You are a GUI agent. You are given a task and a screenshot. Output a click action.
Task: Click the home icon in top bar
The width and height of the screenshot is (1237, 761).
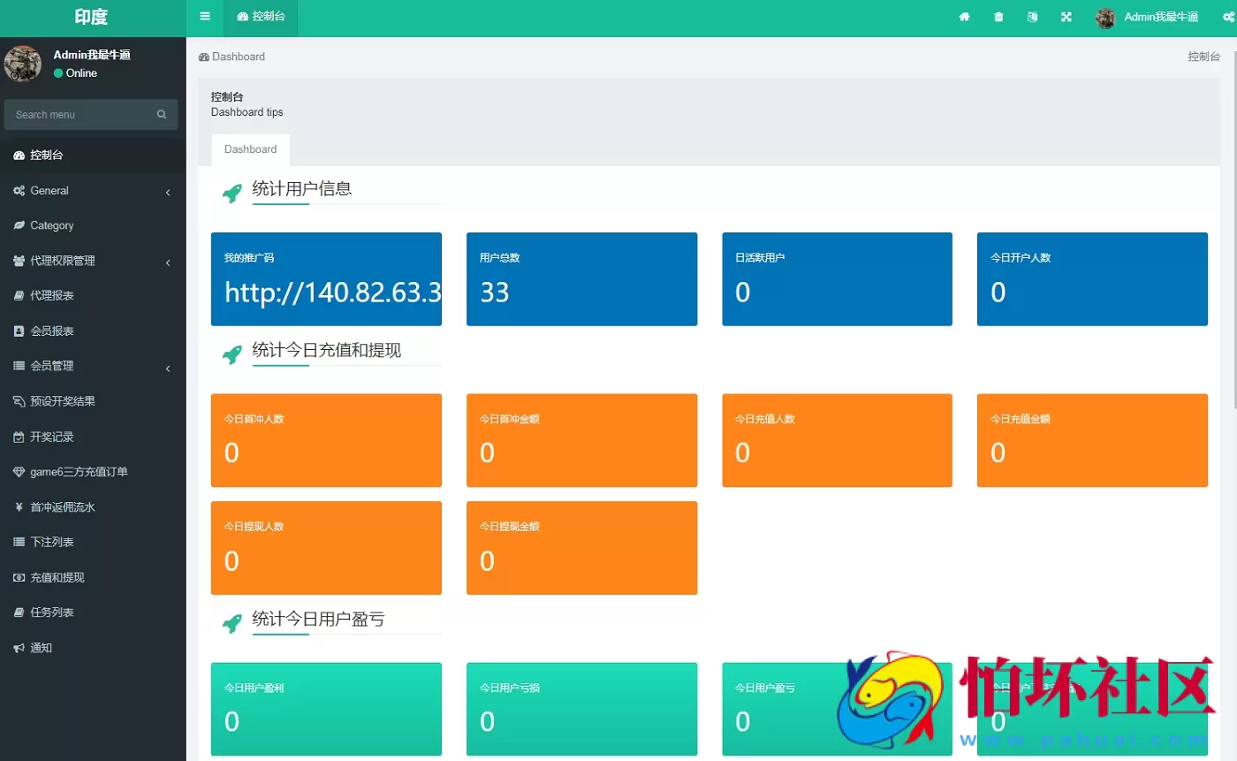[965, 17]
